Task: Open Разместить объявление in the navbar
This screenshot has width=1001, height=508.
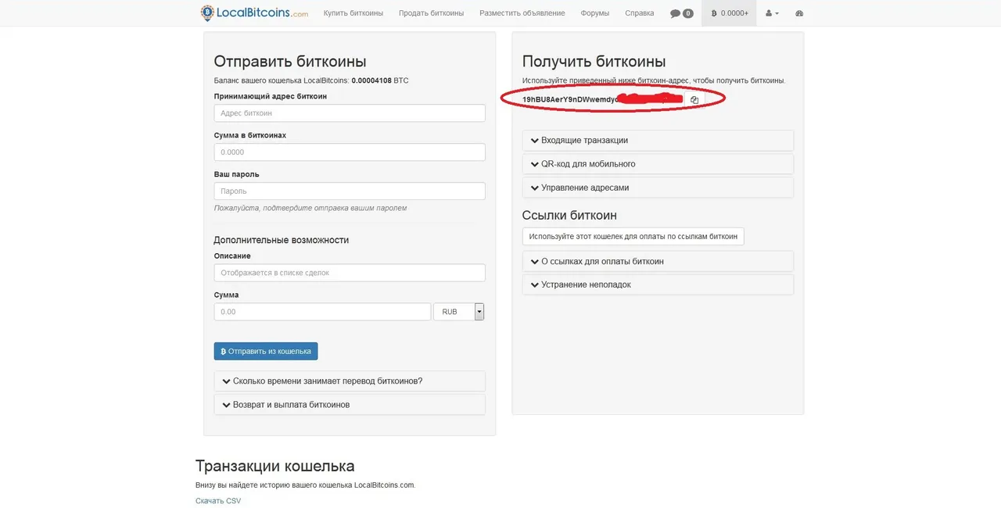Action: pos(522,13)
